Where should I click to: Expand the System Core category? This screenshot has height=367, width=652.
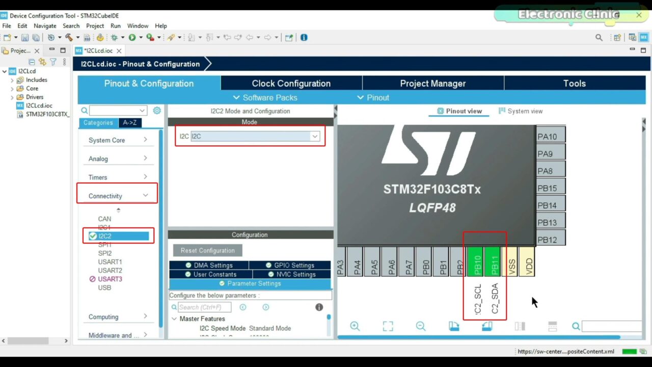pyautogui.click(x=145, y=140)
